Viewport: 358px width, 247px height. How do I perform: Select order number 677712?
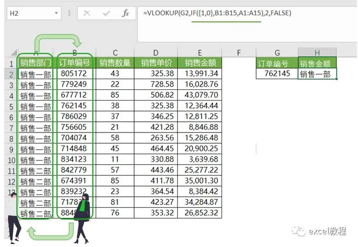pos(74,95)
